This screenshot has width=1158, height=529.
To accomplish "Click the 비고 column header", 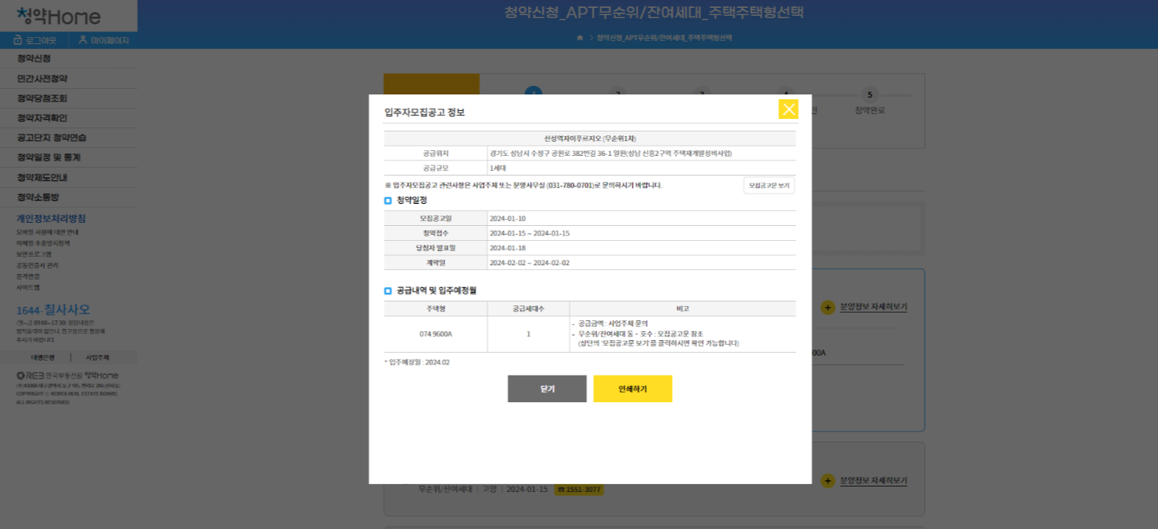I will coord(682,309).
